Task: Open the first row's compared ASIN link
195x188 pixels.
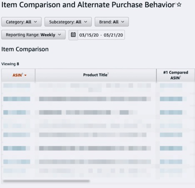Action: pyautogui.click(x=171, y=86)
